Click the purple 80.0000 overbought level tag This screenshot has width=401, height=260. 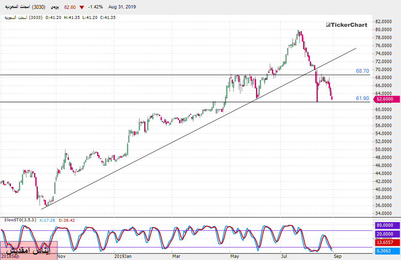coord(385,226)
